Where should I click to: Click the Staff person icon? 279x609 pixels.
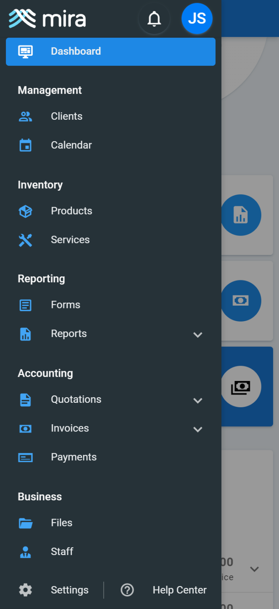25,552
